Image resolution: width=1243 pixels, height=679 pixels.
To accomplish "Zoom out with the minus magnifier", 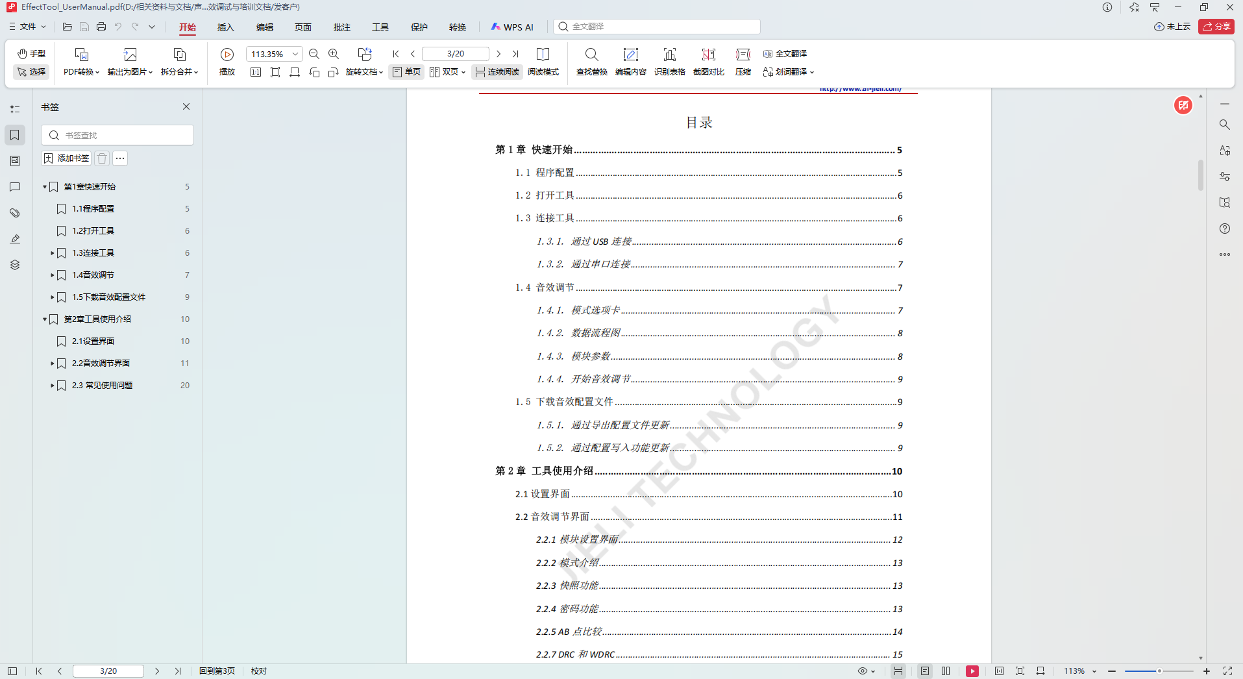I will [314, 54].
